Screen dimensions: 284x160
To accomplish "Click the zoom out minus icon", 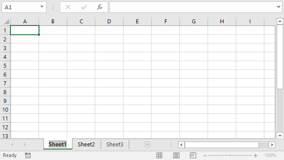I will pos(205,156).
